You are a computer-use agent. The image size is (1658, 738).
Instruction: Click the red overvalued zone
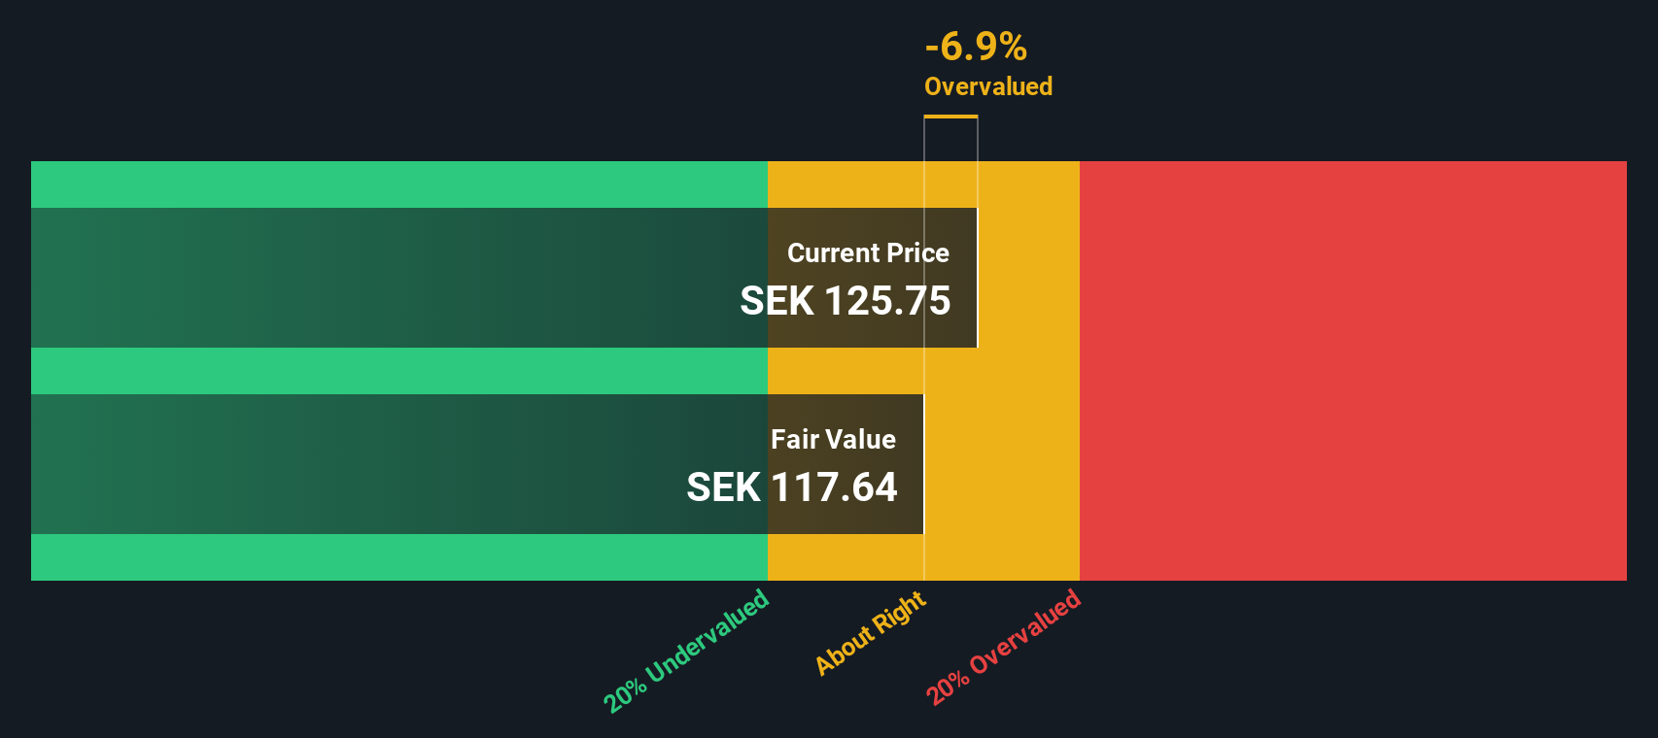1353,371
